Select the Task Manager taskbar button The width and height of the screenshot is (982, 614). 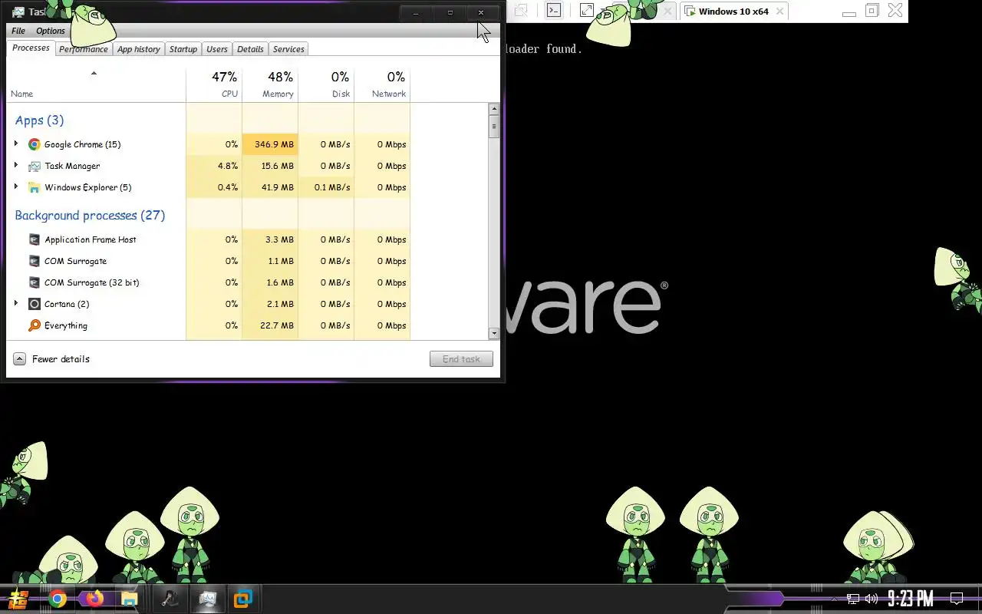pyautogui.click(x=207, y=599)
